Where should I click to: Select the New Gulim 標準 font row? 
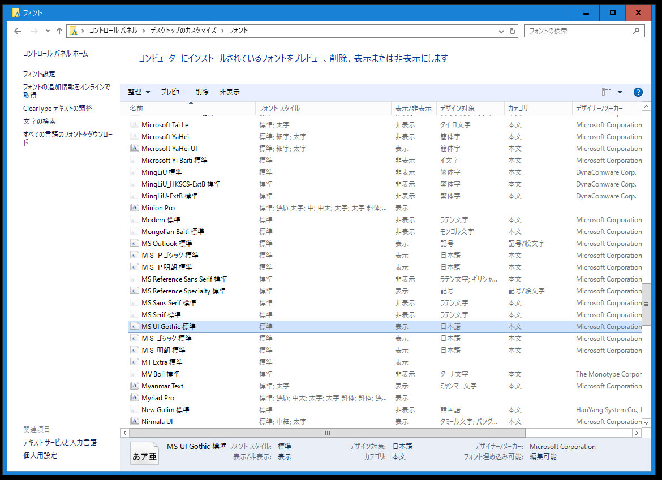[x=385, y=409]
